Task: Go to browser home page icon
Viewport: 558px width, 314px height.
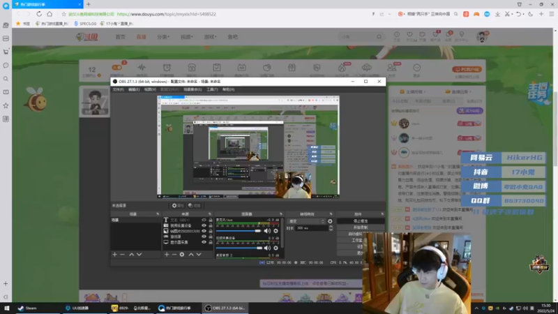Action: tap(50, 14)
